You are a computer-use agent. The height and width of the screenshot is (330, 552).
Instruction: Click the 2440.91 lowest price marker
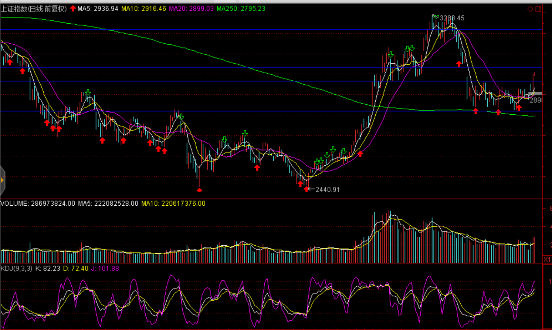pyautogui.click(x=327, y=189)
